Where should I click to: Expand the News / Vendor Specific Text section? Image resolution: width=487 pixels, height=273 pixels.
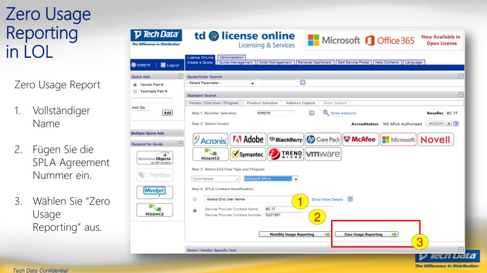(461, 249)
